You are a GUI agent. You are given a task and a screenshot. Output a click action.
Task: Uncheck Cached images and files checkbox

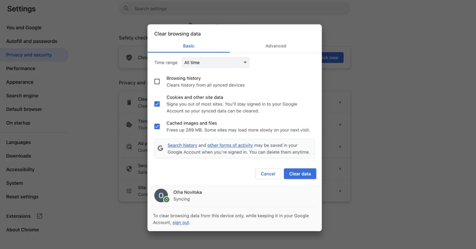[157, 126]
